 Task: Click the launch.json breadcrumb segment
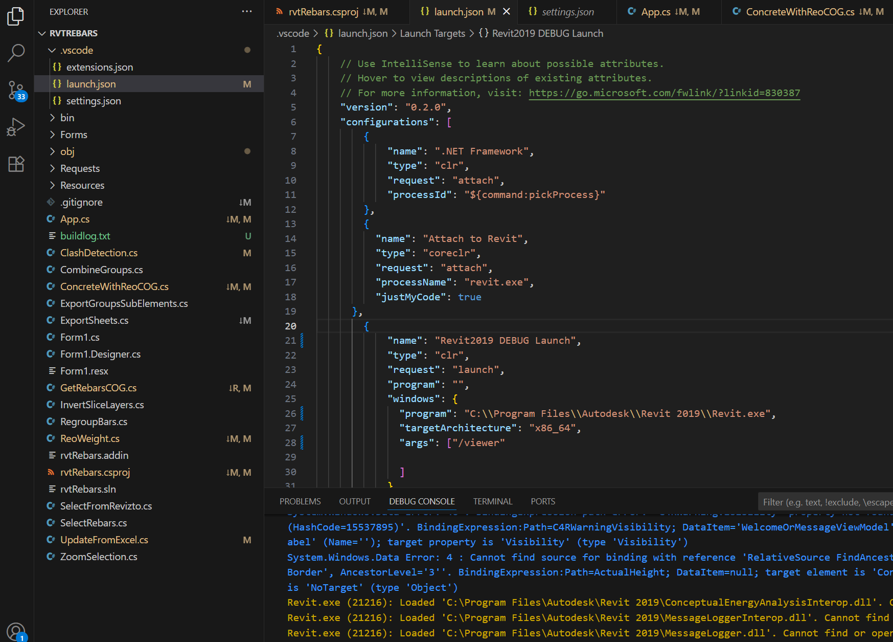tap(356, 33)
